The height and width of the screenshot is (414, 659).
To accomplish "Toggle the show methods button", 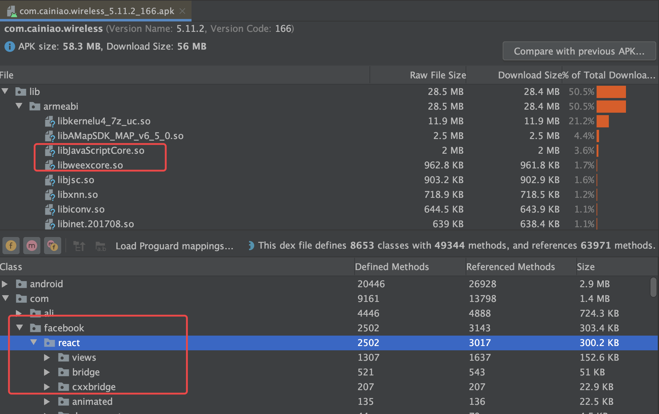I will coord(32,246).
